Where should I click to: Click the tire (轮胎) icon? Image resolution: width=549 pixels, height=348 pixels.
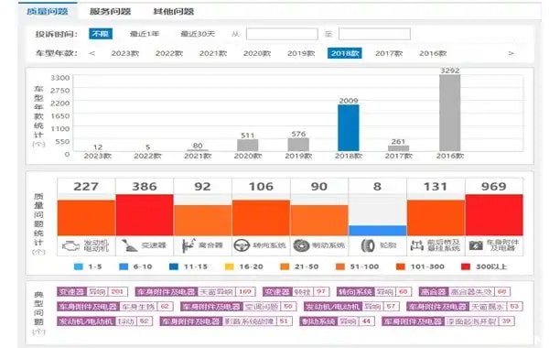coord(368,245)
